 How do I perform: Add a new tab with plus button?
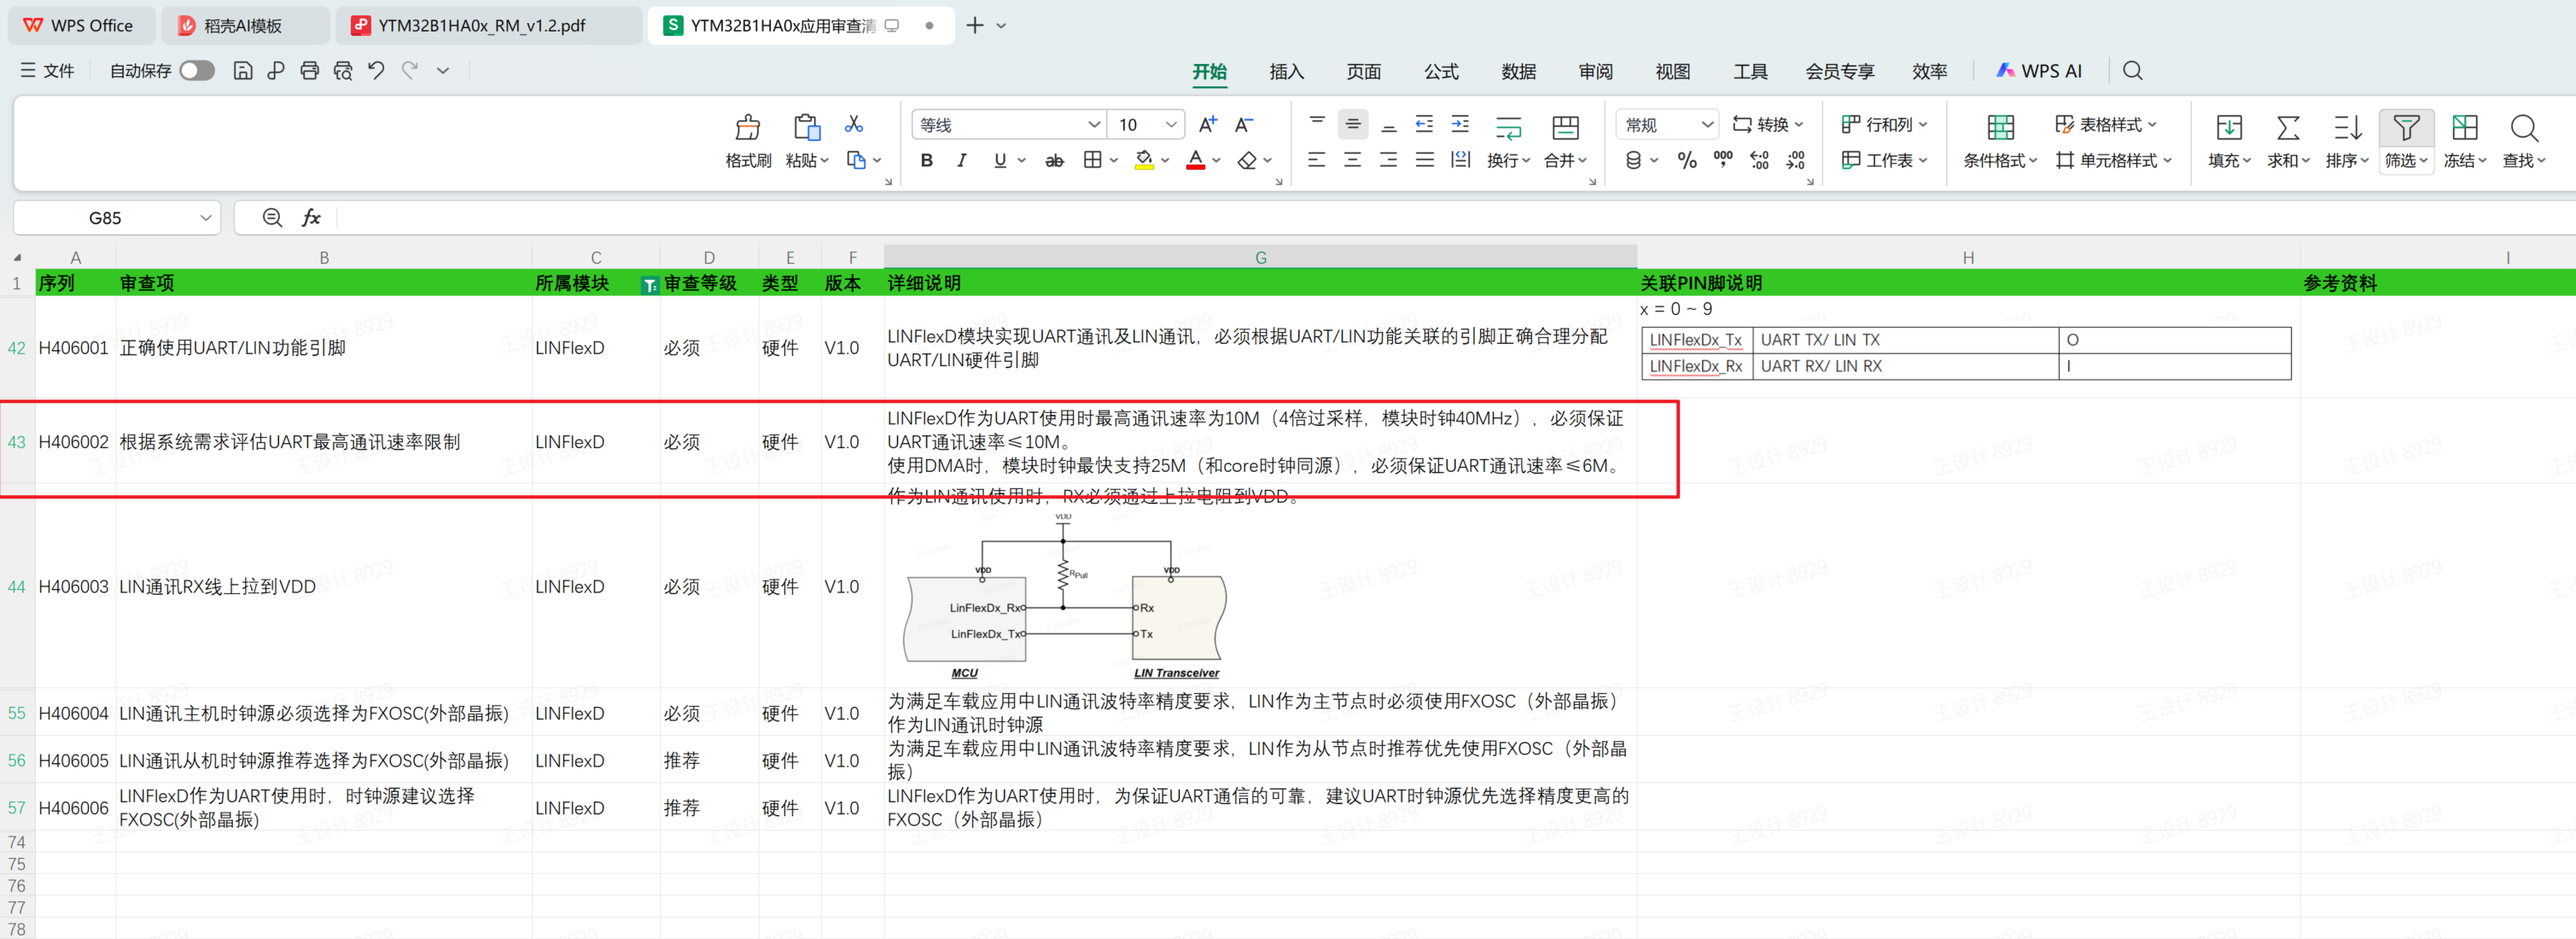click(974, 25)
